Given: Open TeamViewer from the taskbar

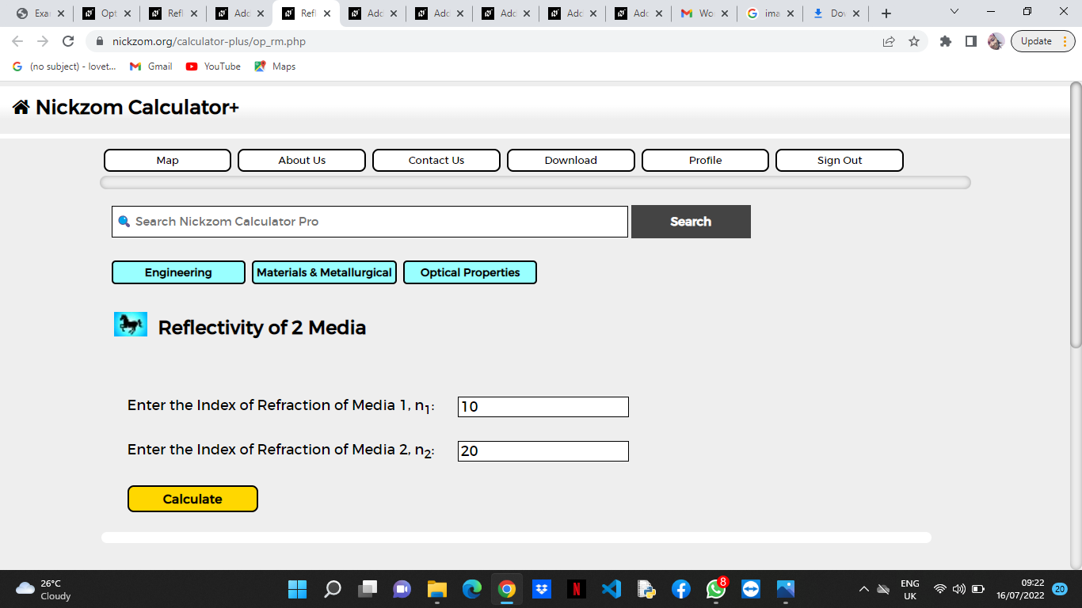Looking at the screenshot, I should click(751, 589).
